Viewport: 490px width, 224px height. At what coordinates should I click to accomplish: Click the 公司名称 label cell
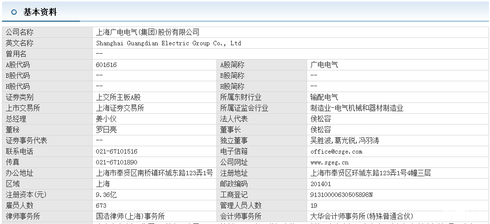tap(47, 32)
